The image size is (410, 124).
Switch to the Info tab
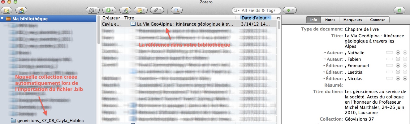pyautogui.click(x=313, y=20)
